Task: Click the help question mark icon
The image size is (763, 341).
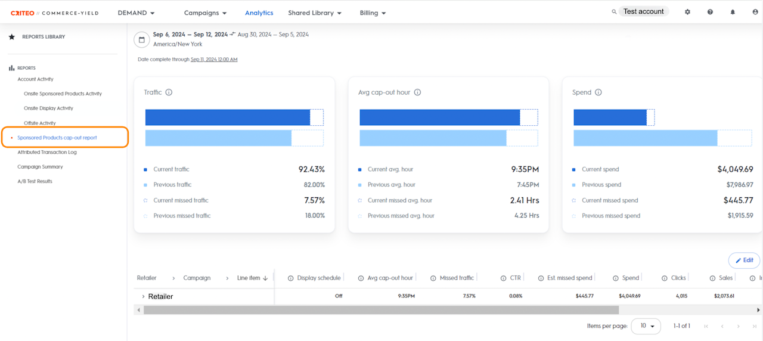Action: click(x=710, y=12)
